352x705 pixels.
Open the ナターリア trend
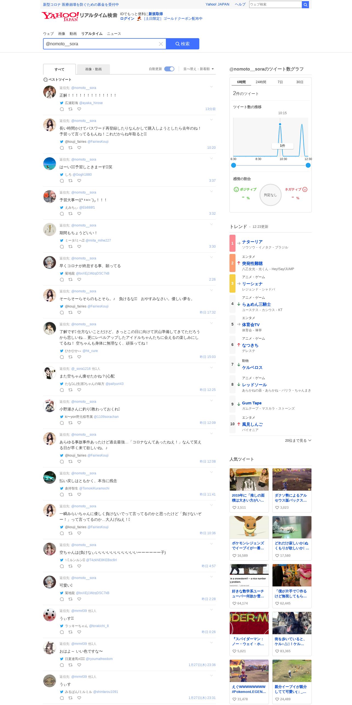pos(252,242)
